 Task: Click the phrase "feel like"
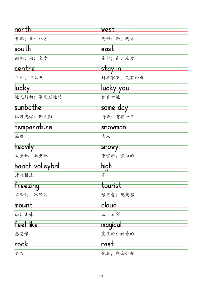[26, 225]
